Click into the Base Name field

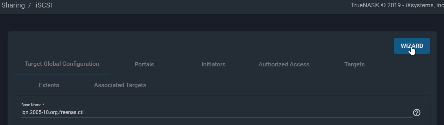(x=217, y=112)
